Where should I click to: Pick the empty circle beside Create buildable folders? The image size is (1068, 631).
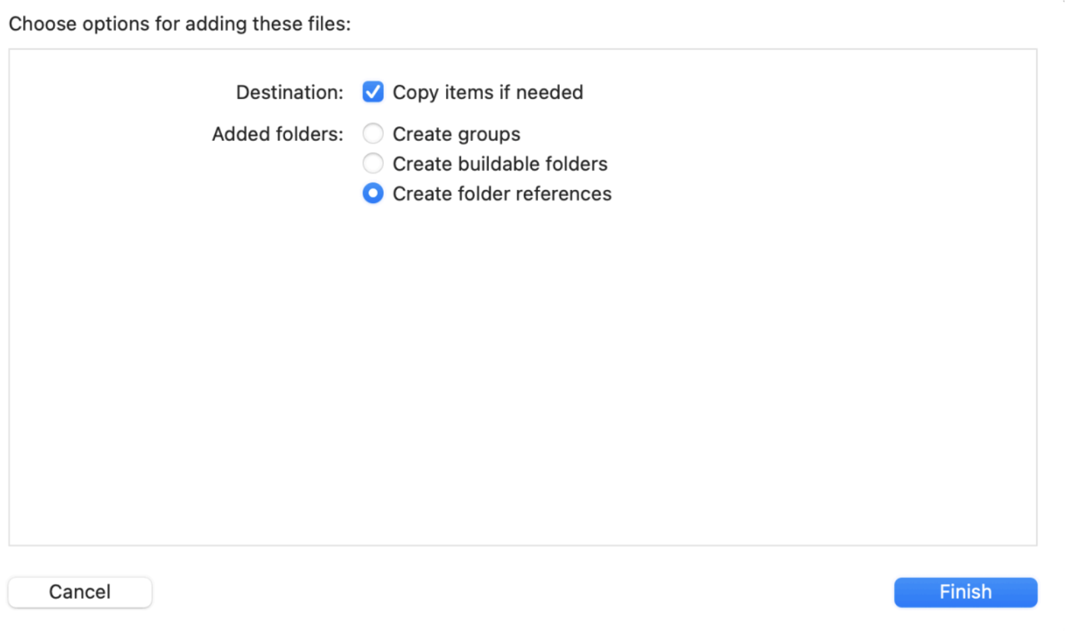pos(373,163)
